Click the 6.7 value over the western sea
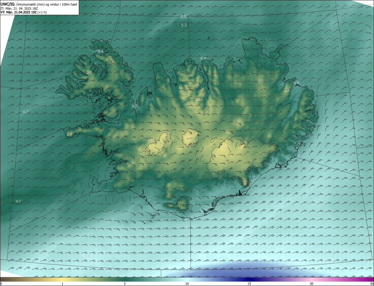This screenshot has height=286, width=374. (26, 112)
